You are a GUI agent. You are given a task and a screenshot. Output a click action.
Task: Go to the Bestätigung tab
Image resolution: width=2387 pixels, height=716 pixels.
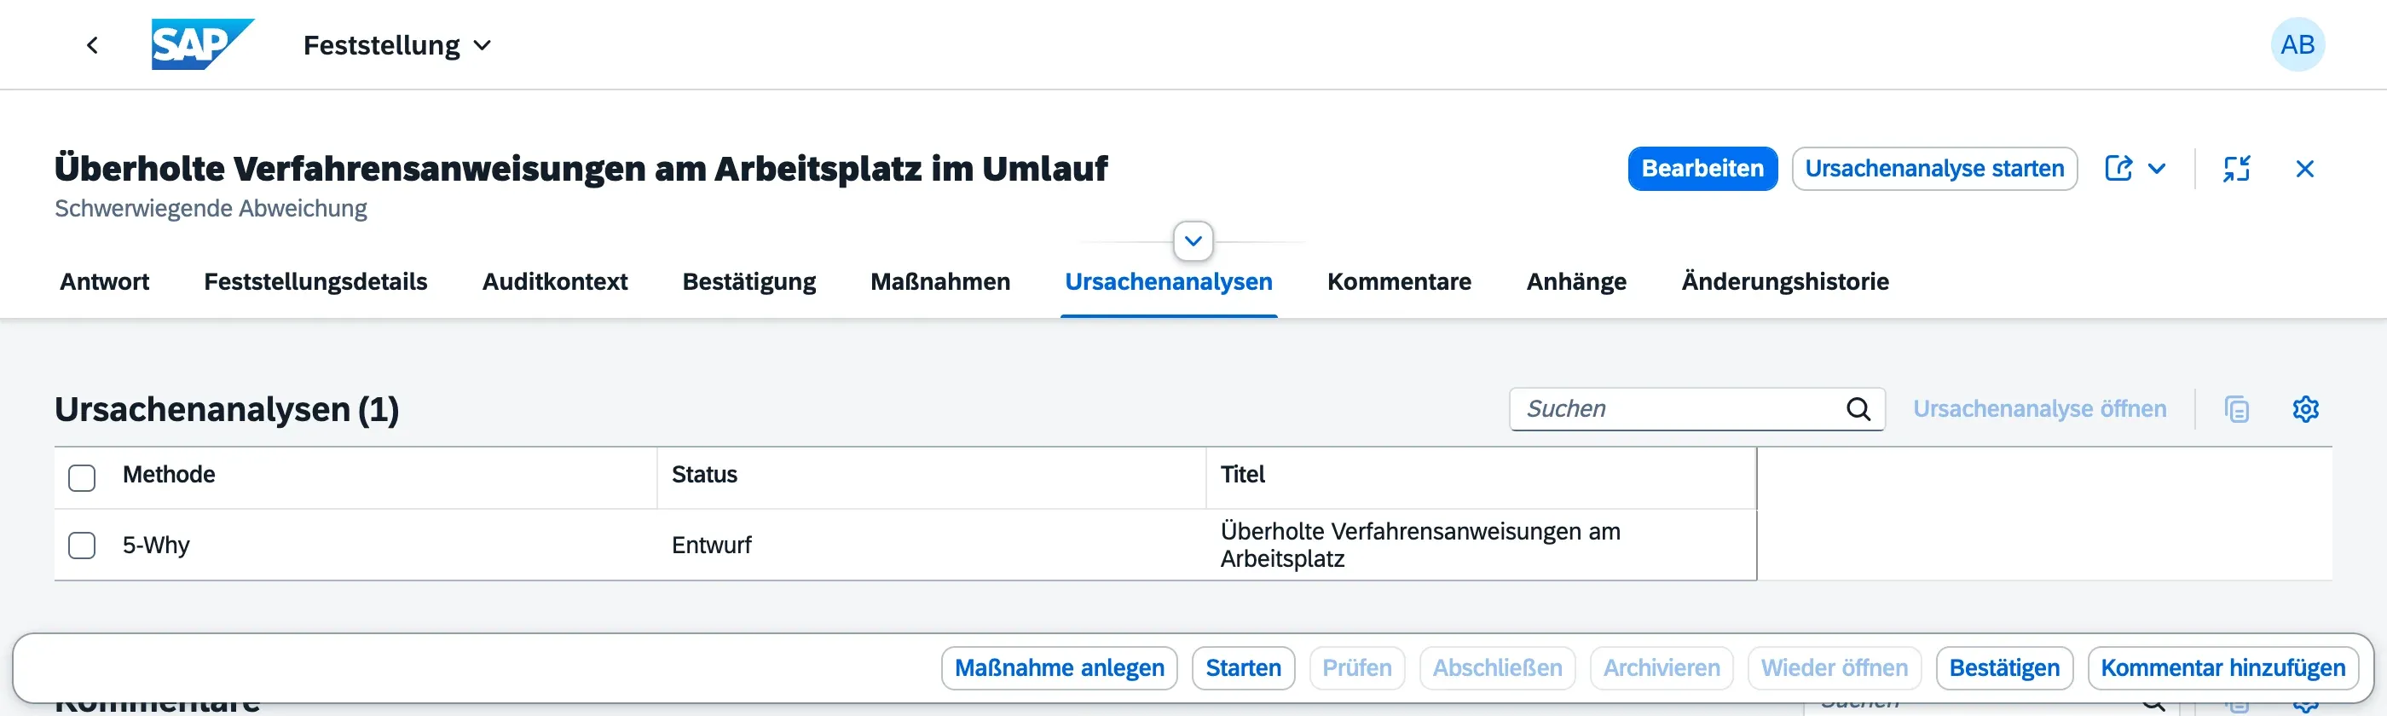(748, 281)
